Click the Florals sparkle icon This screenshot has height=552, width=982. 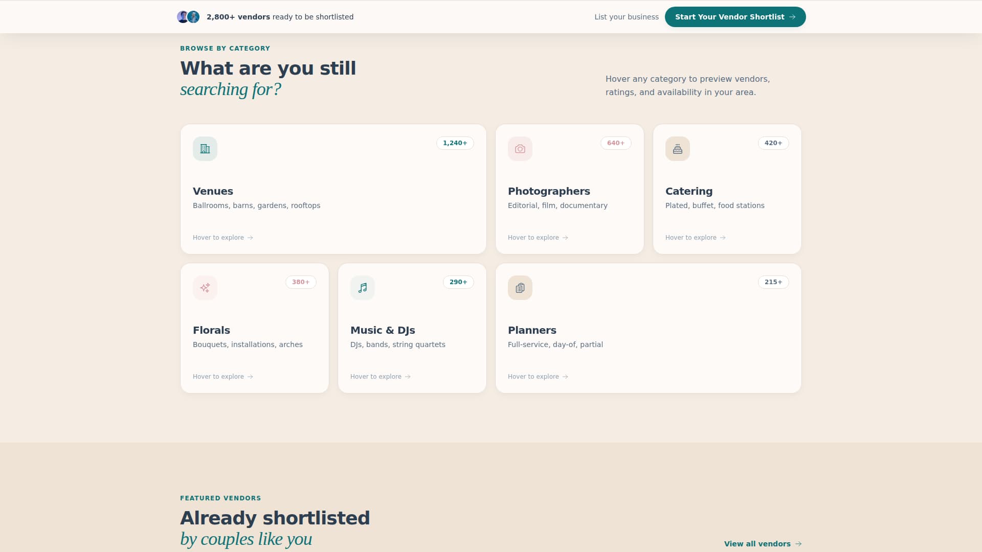click(x=205, y=288)
